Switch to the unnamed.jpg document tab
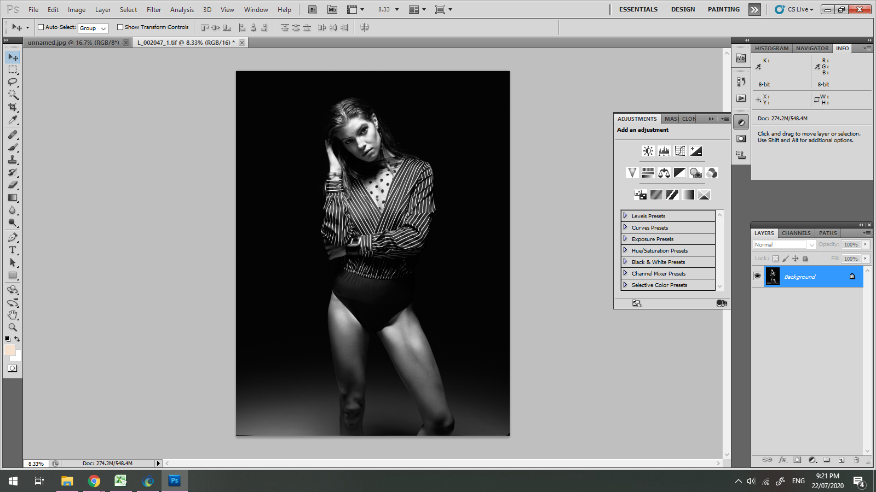The image size is (876, 492). coord(73,42)
